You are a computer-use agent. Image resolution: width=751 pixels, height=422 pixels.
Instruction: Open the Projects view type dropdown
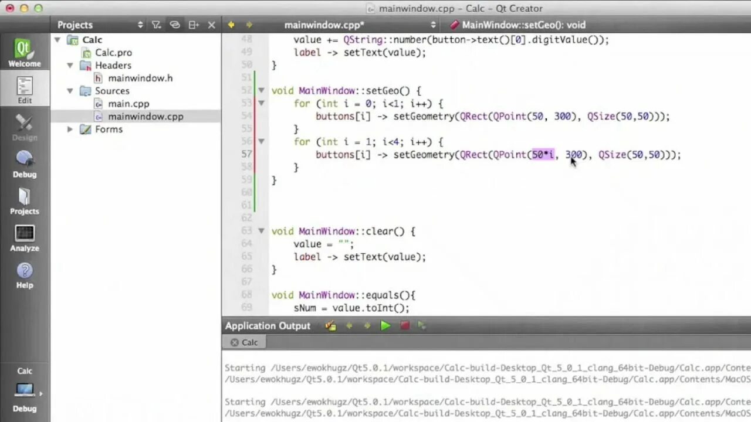tap(100, 25)
